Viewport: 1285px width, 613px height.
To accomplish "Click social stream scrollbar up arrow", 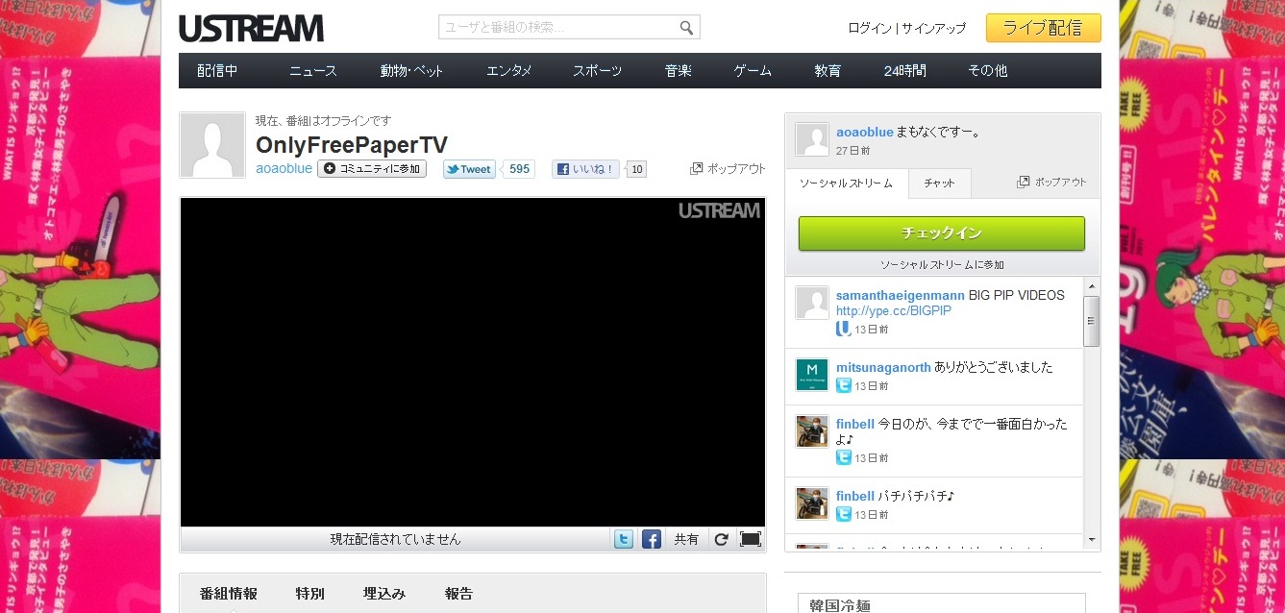I will tap(1092, 286).
